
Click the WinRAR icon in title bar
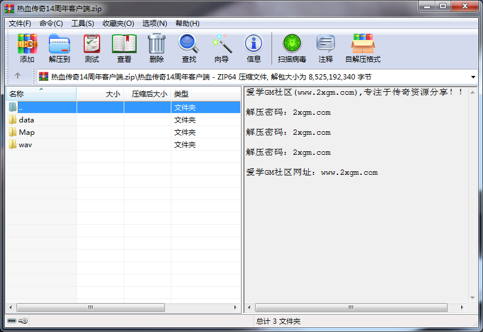9,8
